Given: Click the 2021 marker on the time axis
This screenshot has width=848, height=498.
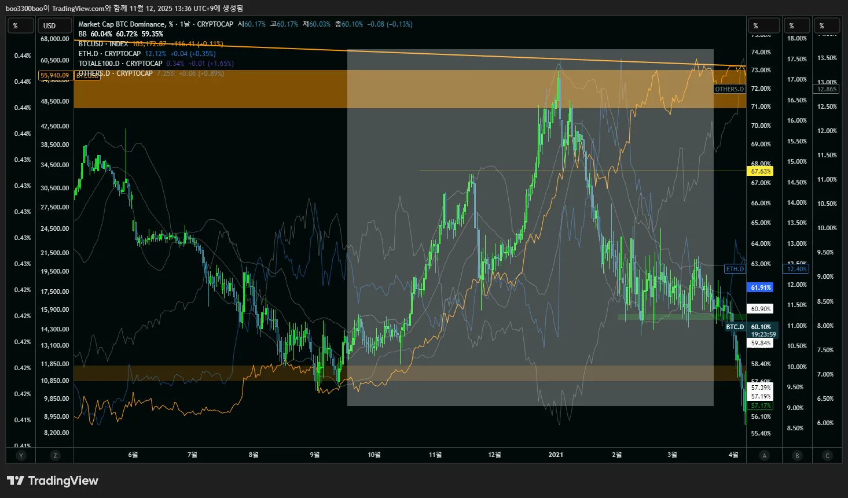Looking at the screenshot, I should (x=555, y=455).
